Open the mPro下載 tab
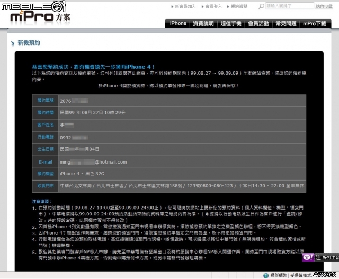This screenshot has height=279, width=339. (x=314, y=23)
